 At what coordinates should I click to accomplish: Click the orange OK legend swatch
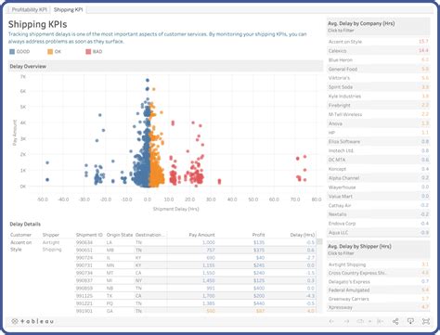coord(50,52)
